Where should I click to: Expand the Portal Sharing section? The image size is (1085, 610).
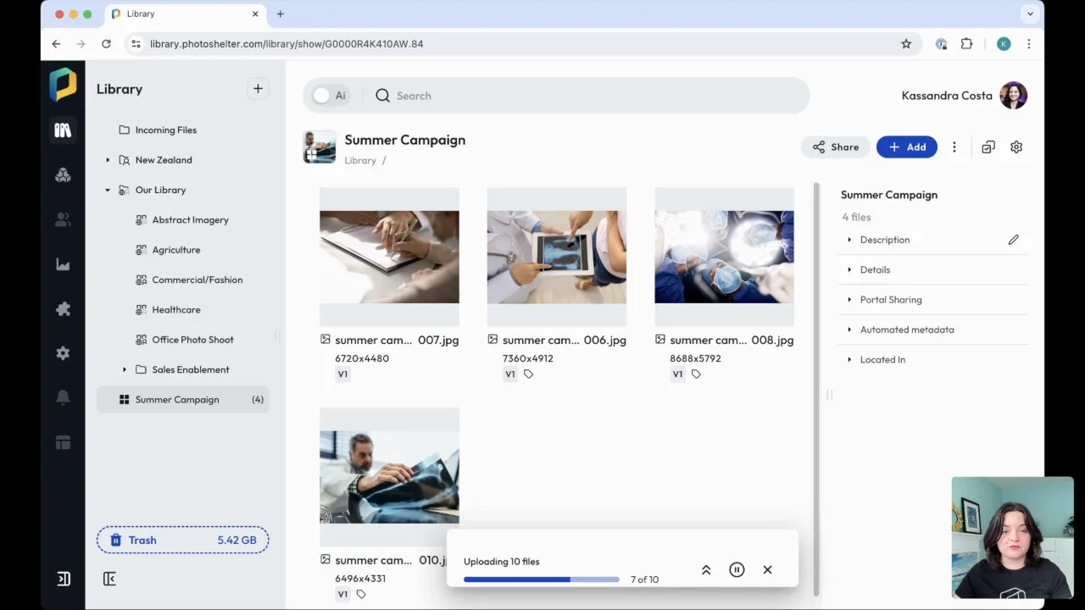coord(890,300)
